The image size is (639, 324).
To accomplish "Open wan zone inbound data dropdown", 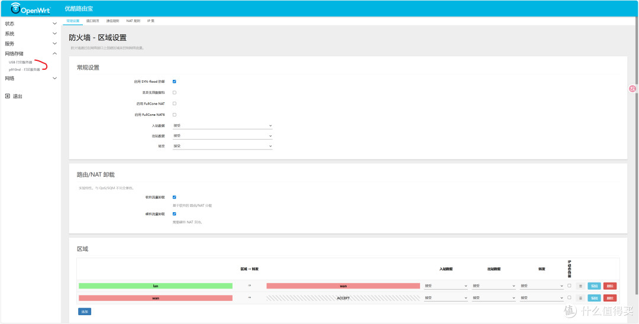I will [x=446, y=298].
